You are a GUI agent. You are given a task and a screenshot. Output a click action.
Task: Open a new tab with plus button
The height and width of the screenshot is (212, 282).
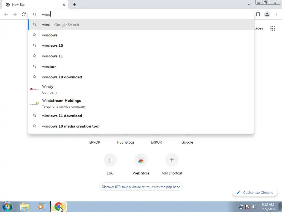(x=74, y=5)
